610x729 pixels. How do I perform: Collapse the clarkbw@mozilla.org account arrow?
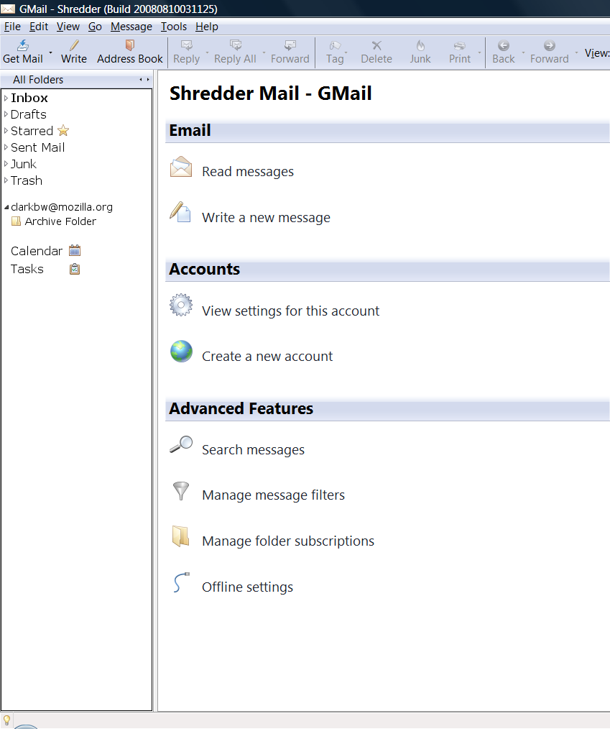click(x=6, y=207)
